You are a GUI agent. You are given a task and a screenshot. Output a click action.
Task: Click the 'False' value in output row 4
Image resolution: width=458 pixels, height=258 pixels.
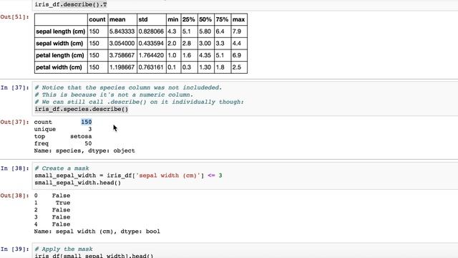pos(61,224)
